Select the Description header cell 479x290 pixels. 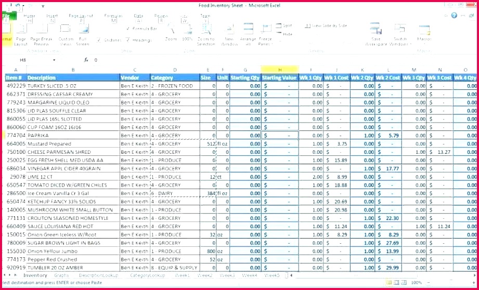pos(73,78)
